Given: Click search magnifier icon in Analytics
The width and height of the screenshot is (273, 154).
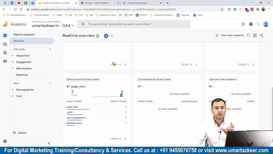Looking at the screenshot, I should pos(83,24).
